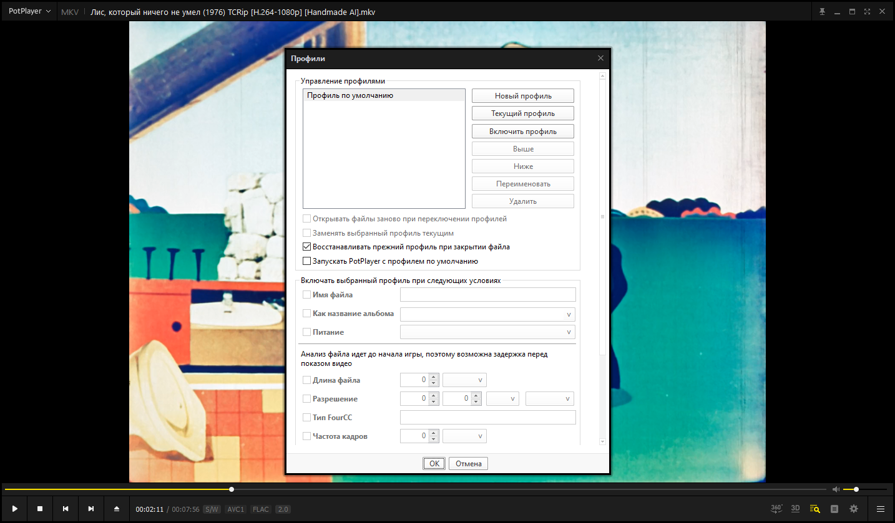Open the playlist panel icon
Image resolution: width=895 pixels, height=523 pixels.
[x=834, y=509]
